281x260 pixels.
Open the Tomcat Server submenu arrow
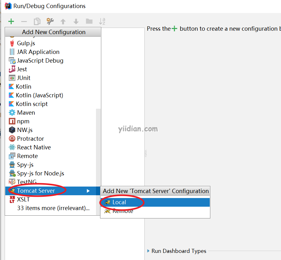(x=88, y=191)
